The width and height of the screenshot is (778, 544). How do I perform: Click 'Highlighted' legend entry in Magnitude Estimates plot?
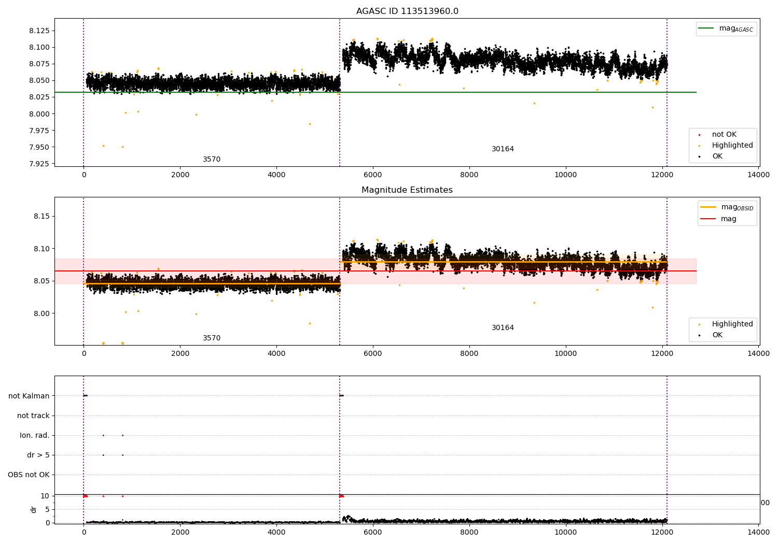point(732,324)
